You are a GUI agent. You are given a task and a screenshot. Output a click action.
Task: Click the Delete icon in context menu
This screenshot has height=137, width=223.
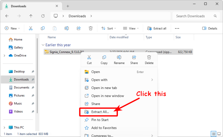149,58
